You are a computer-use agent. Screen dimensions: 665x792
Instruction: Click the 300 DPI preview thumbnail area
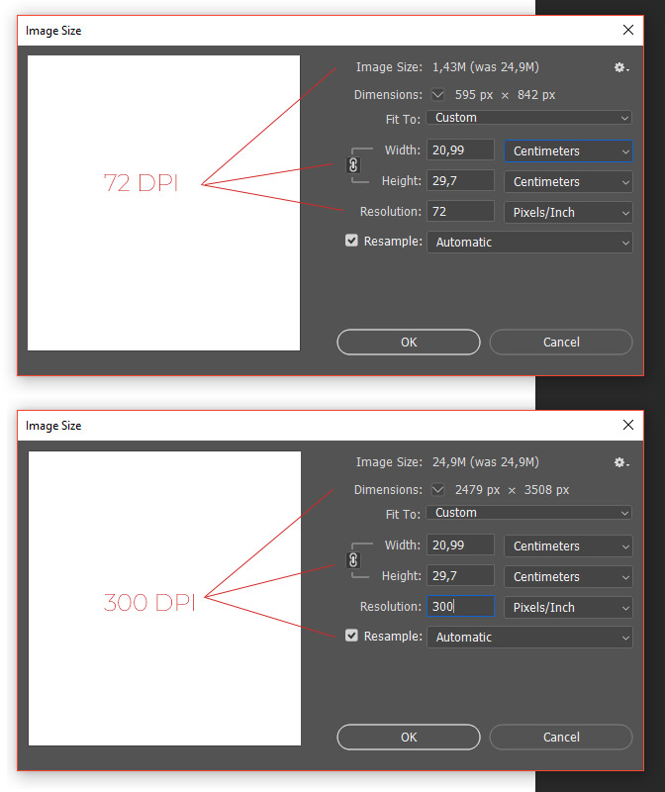click(164, 599)
